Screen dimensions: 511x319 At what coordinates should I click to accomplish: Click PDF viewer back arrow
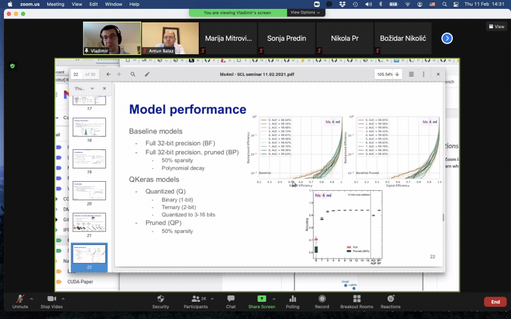click(109, 74)
